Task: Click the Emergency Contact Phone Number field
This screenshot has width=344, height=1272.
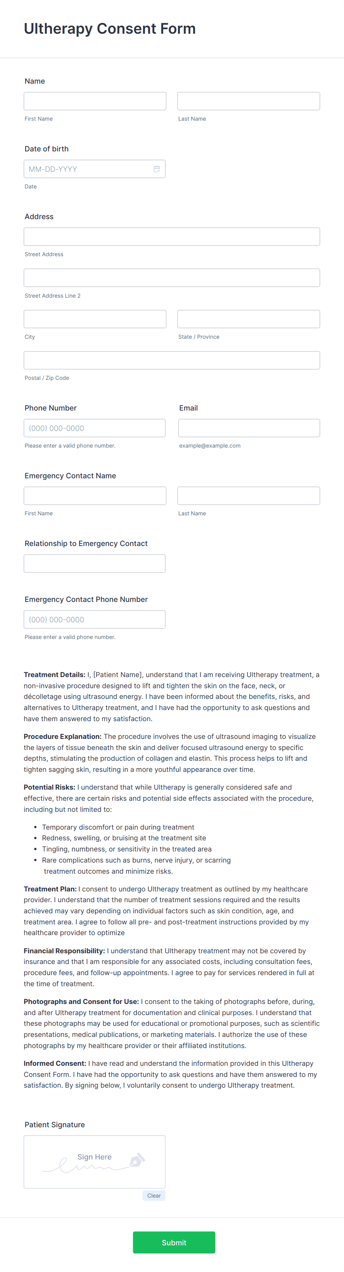Action: (95, 619)
